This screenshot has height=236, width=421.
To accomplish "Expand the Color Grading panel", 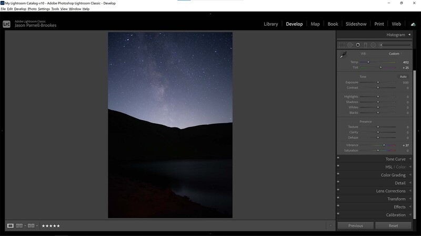I will 410,175.
